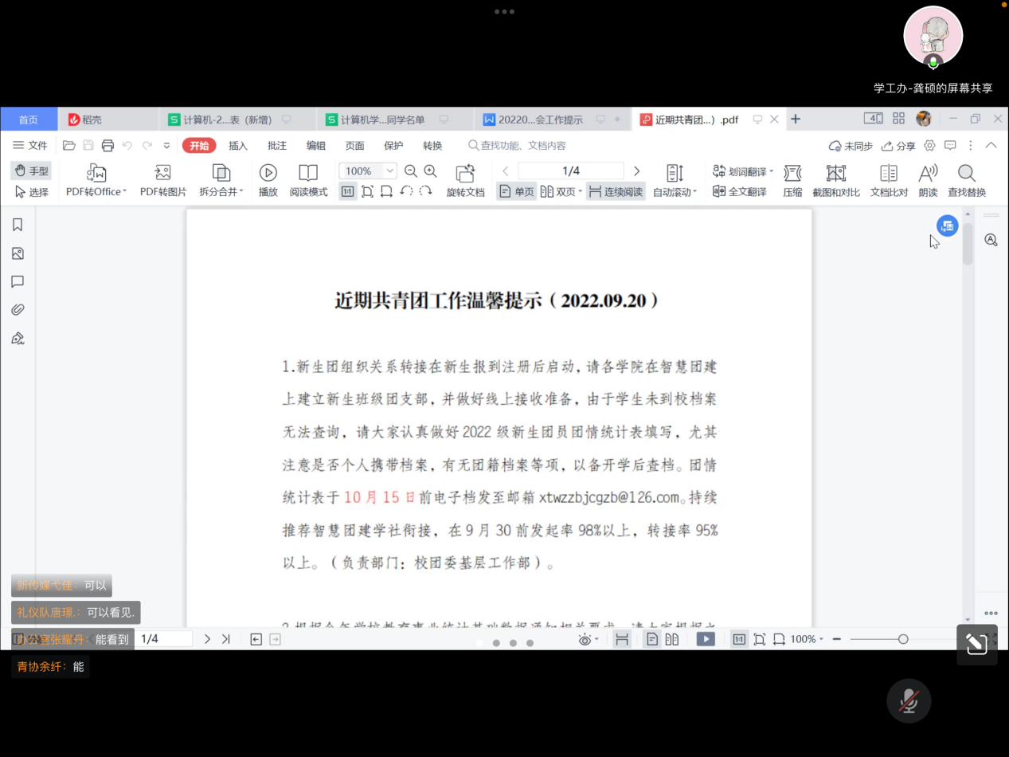Select the 压缩 compress tool

tap(792, 173)
